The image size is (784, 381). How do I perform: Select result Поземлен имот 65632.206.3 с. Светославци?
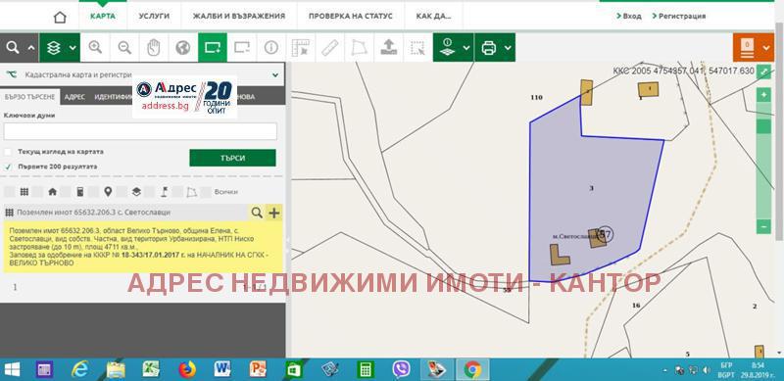[x=93, y=213]
